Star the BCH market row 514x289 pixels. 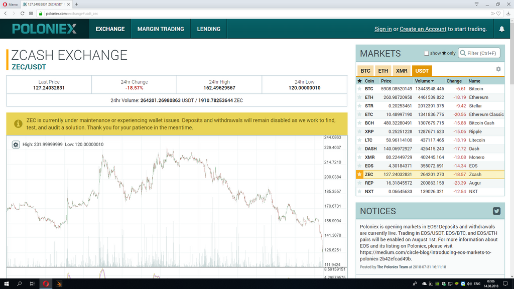tap(359, 123)
